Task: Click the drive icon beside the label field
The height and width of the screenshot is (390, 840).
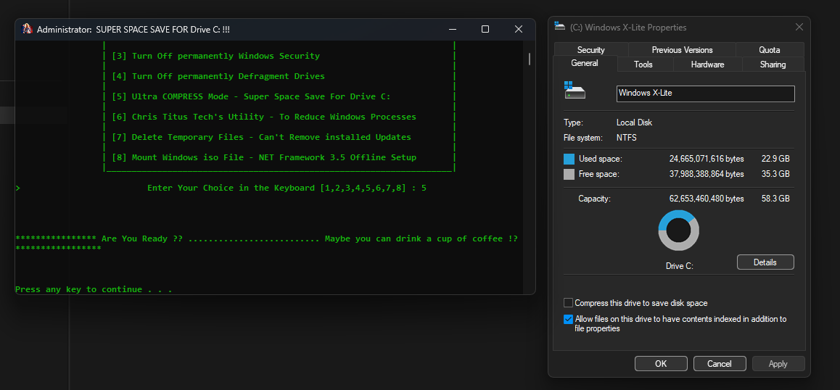Action: 575,90
